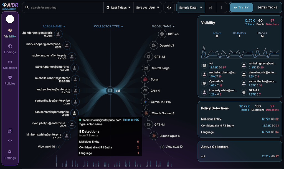Click the code brackets icon in sidebar
Image resolution: width=284 pixels, height=169 pixels.
click(10, 141)
